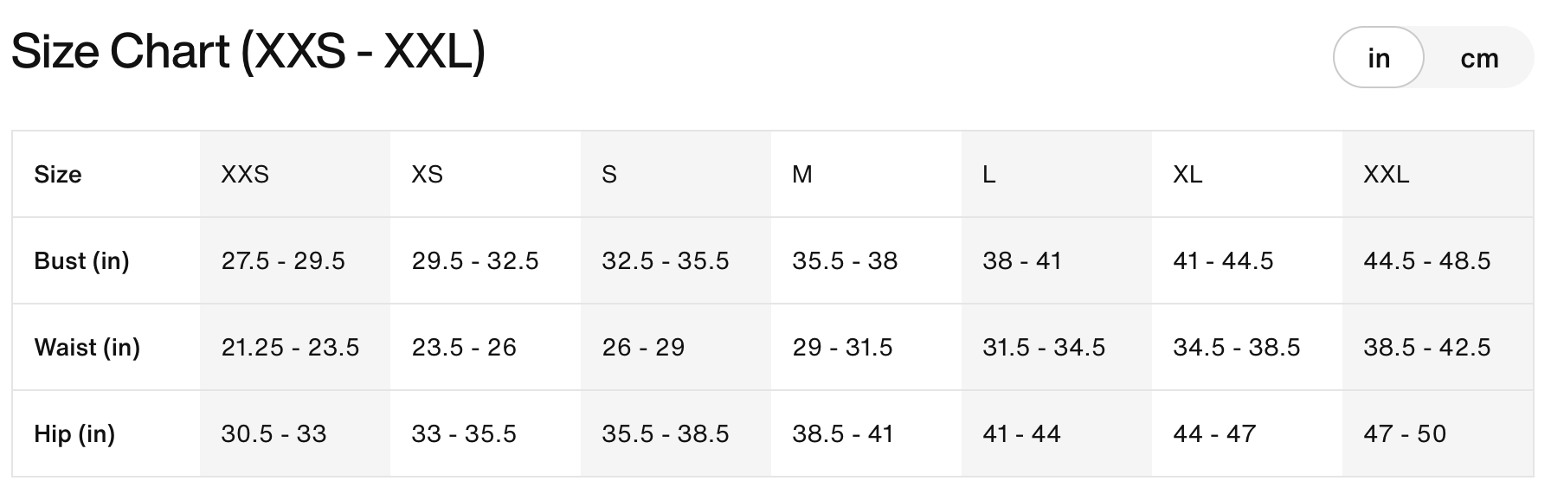
Task: Select the XL column header
Action: [1187, 175]
